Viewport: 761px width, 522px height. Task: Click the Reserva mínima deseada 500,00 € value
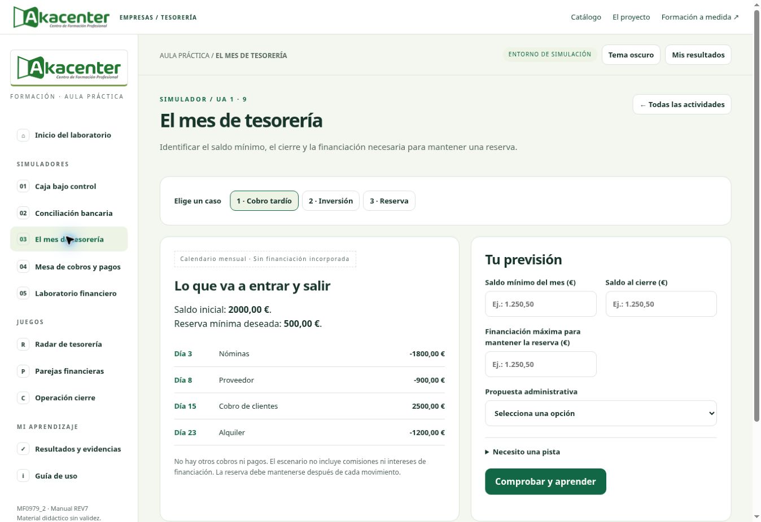pyautogui.click(x=301, y=324)
